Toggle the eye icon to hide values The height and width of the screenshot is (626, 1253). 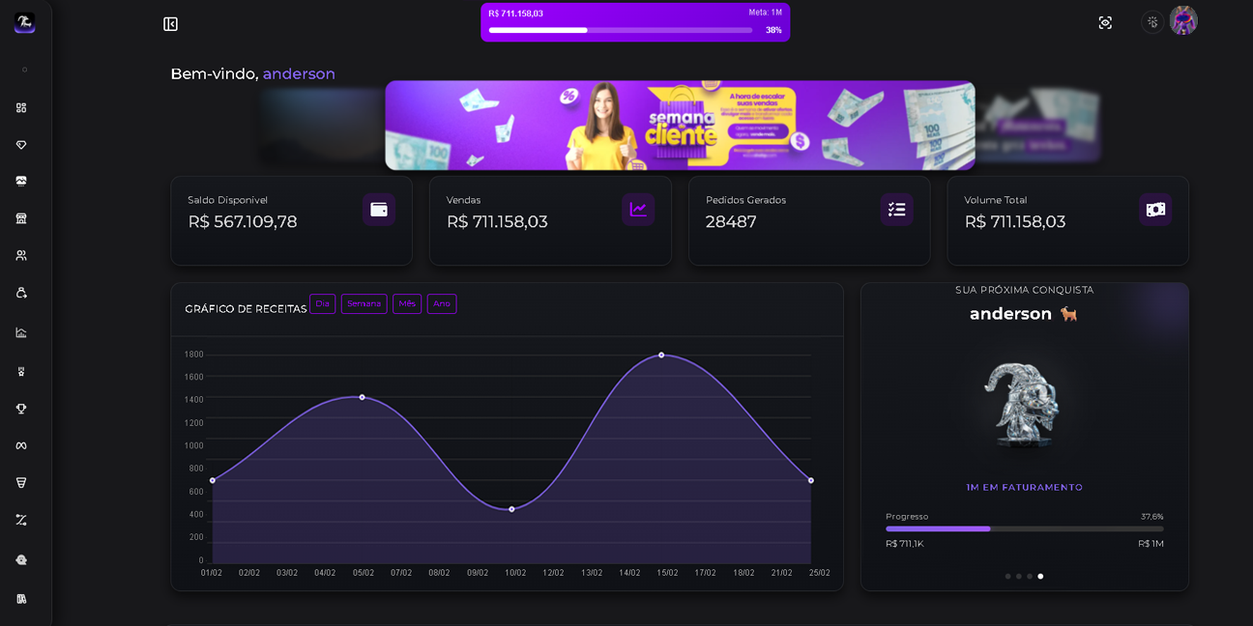tap(1105, 22)
